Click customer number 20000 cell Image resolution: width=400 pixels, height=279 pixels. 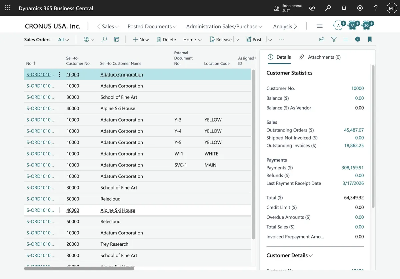(73, 244)
